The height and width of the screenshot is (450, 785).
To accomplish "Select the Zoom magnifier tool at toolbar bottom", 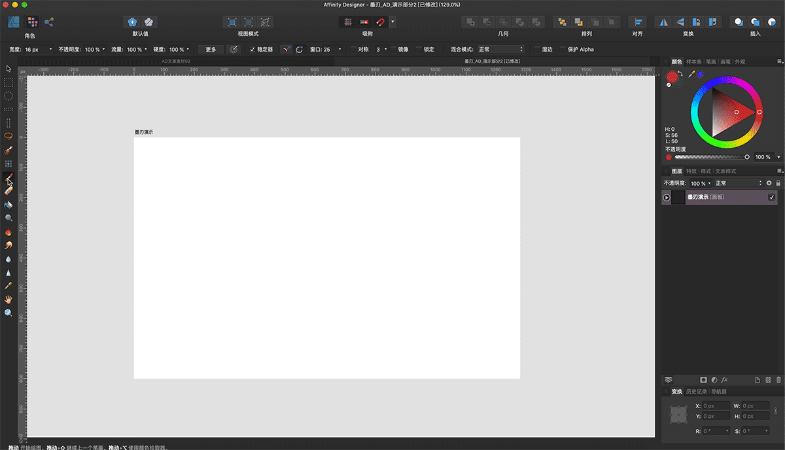I will click(9, 313).
